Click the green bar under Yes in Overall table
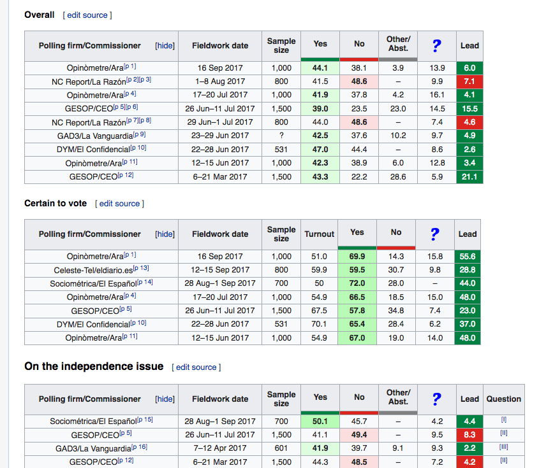 point(320,59)
